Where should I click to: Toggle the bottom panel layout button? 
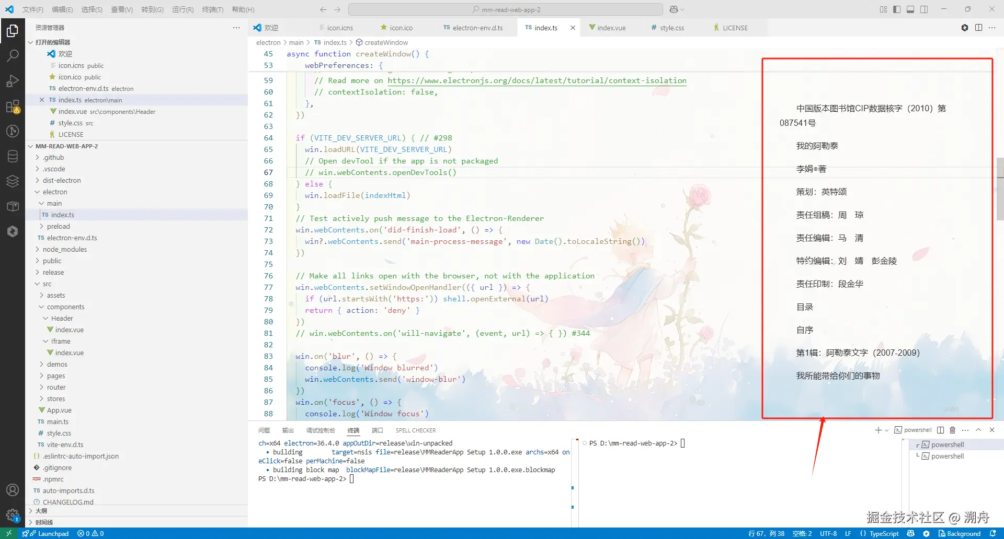point(910,9)
